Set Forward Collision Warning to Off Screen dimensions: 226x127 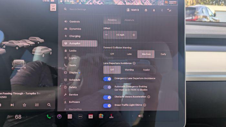tap(112, 54)
